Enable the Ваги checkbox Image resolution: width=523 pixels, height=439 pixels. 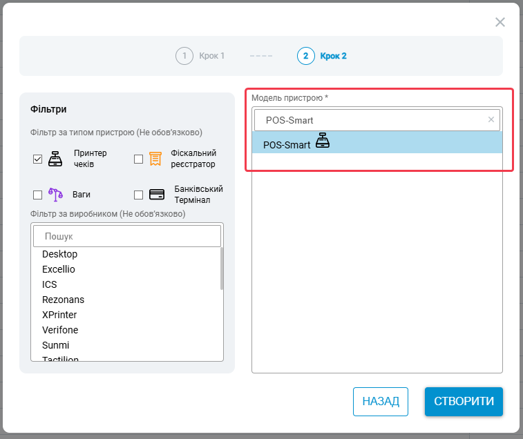(38, 195)
